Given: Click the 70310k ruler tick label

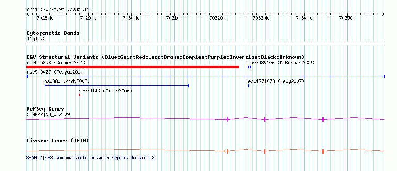Looking at the screenshot, I should pos(174,18).
